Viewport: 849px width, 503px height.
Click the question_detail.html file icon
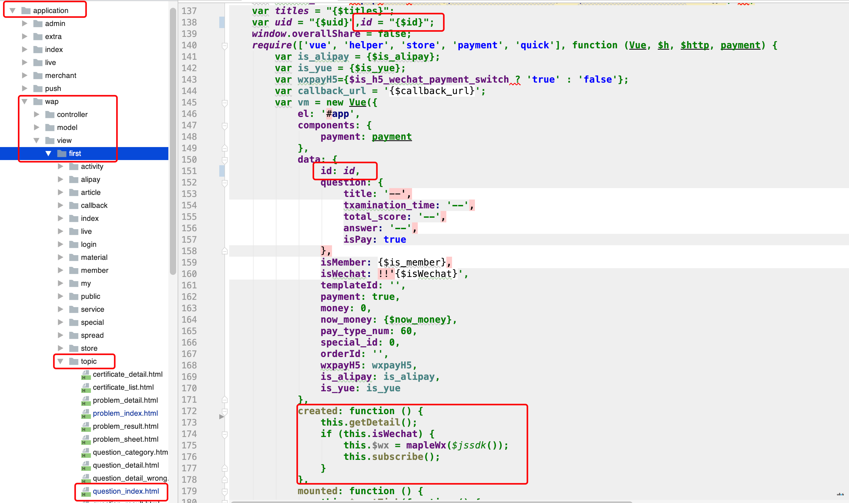click(x=86, y=465)
